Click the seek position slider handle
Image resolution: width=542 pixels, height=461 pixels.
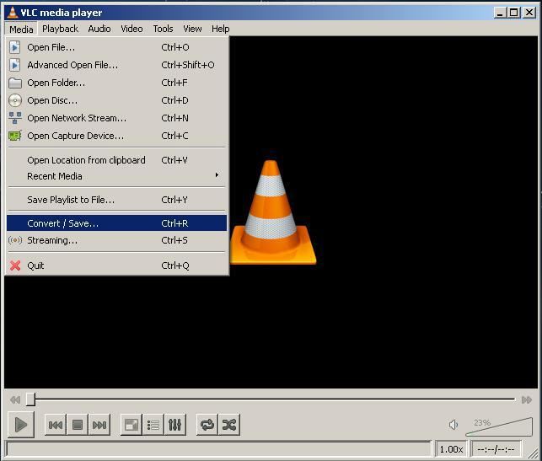tap(30, 399)
